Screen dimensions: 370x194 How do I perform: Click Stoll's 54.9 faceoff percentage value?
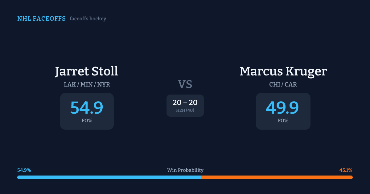(87, 108)
